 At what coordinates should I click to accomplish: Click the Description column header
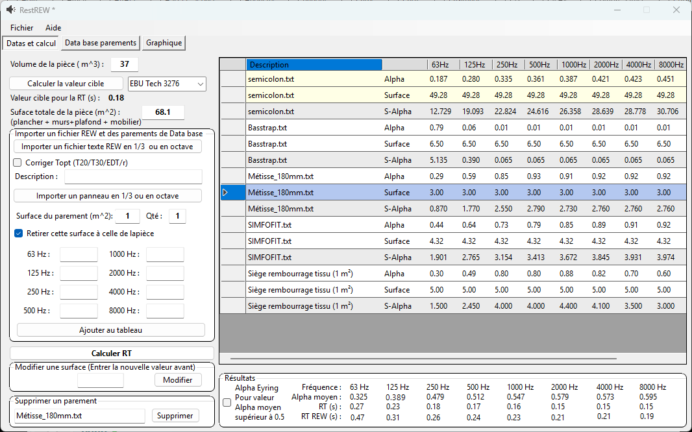(314, 65)
